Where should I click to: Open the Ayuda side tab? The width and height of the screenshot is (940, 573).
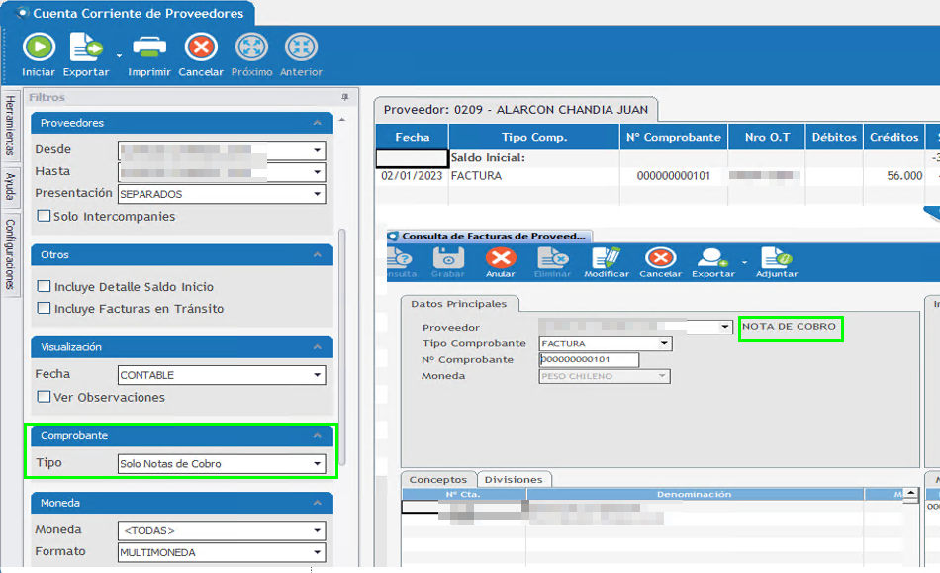(10, 186)
